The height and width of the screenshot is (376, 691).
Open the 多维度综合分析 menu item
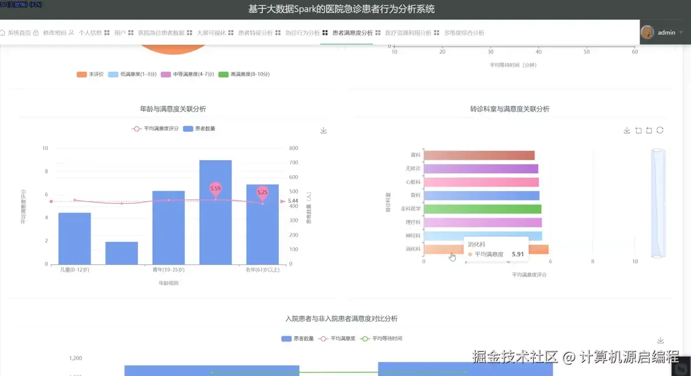click(x=464, y=33)
